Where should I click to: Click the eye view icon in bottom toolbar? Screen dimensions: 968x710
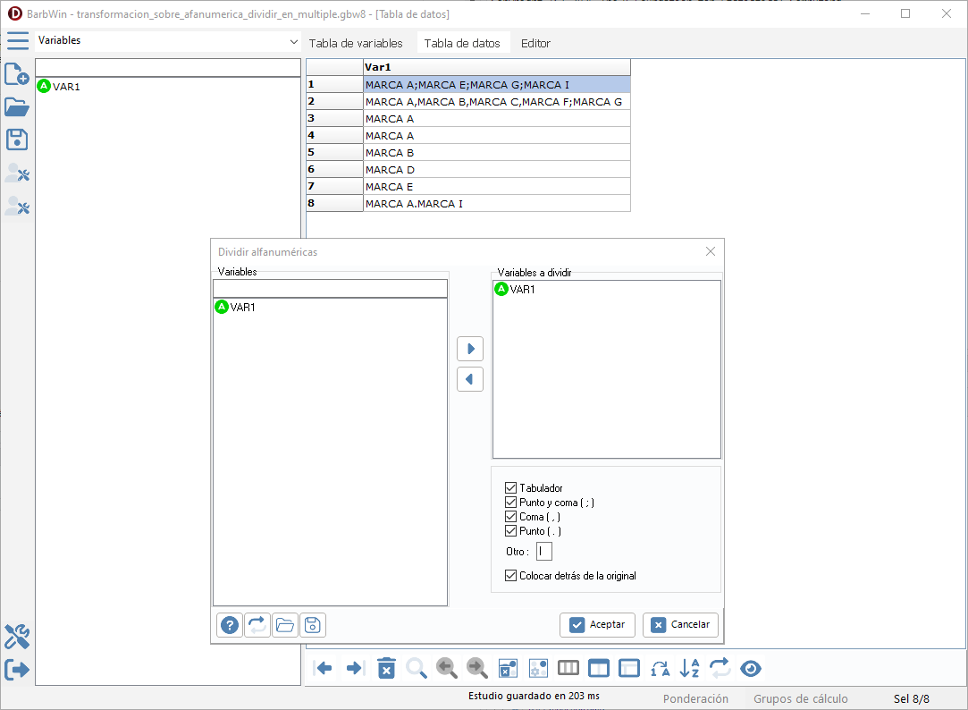click(751, 668)
